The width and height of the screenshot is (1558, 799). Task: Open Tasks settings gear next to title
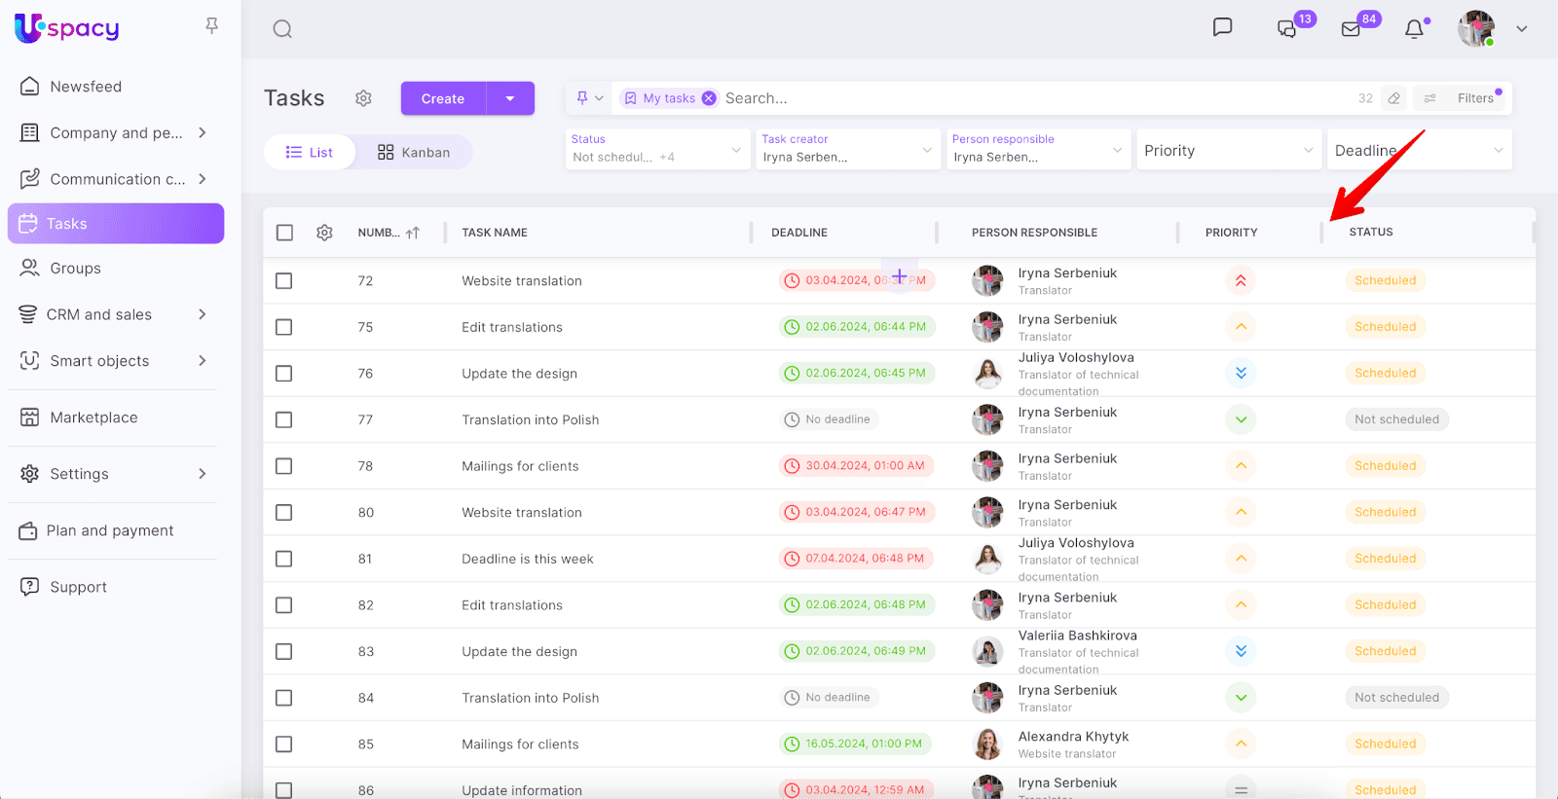[x=363, y=98]
